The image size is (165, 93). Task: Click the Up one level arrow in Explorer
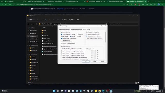point(36,24)
